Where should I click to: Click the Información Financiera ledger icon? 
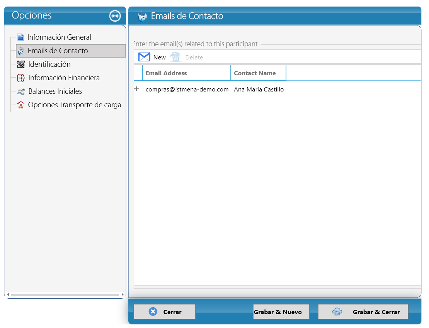pyautogui.click(x=21, y=78)
